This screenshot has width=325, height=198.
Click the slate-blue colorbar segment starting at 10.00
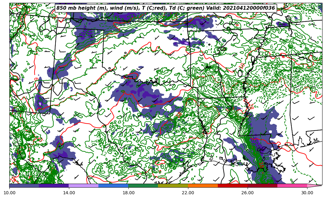[24, 185]
